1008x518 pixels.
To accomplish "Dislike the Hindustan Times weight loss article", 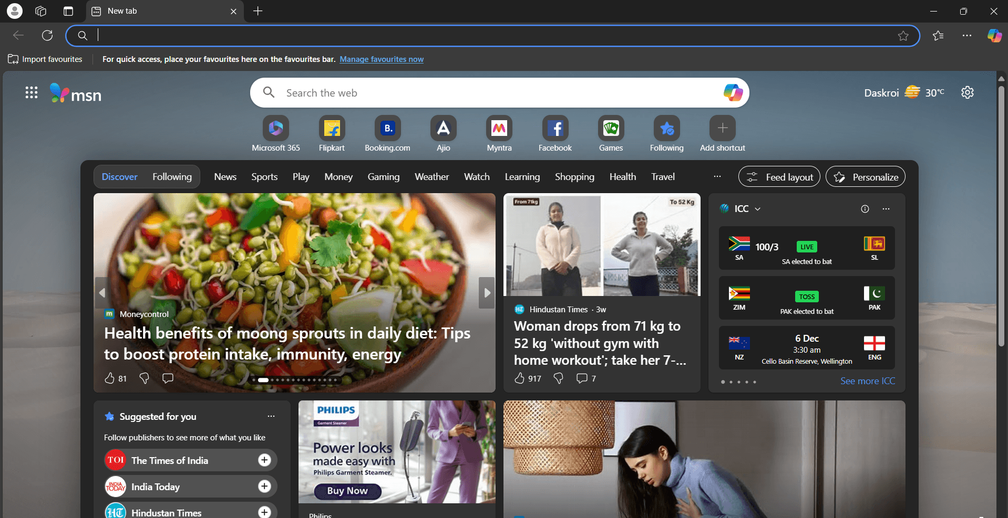I will 558,378.
